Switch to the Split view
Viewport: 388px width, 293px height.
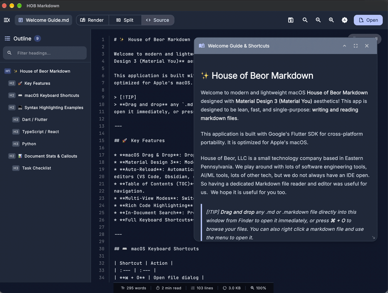tap(125, 20)
